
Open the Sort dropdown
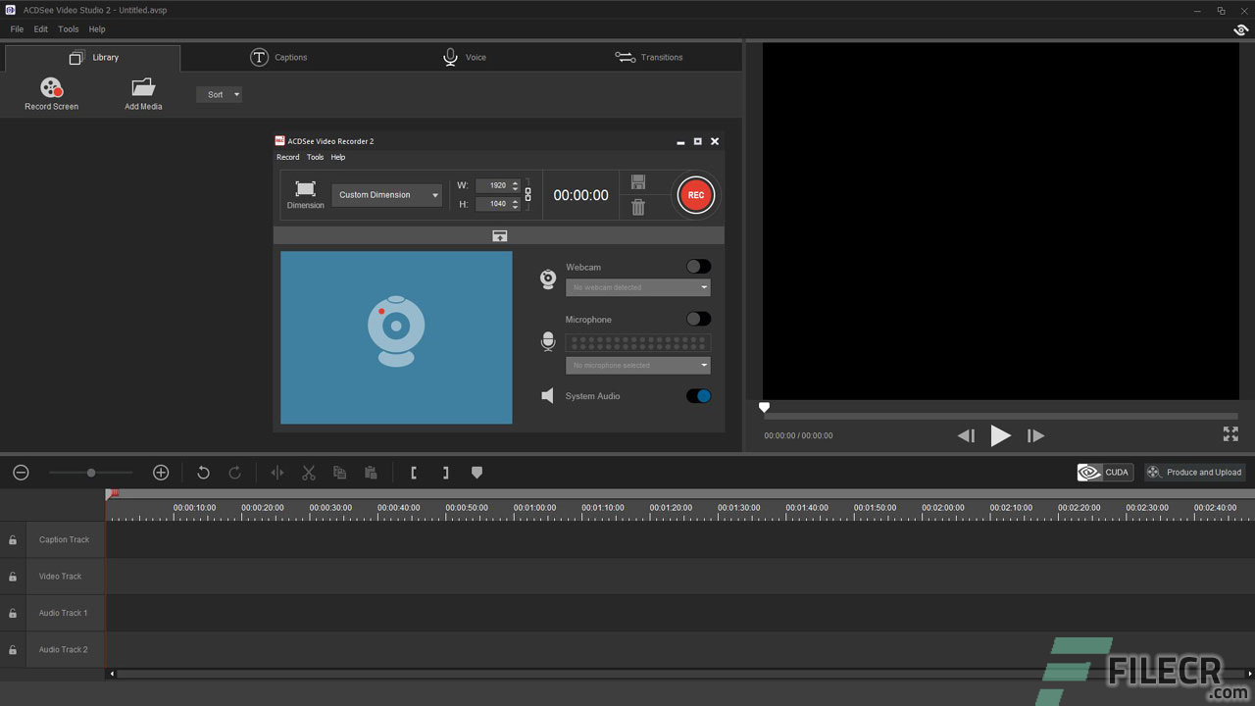click(x=219, y=95)
